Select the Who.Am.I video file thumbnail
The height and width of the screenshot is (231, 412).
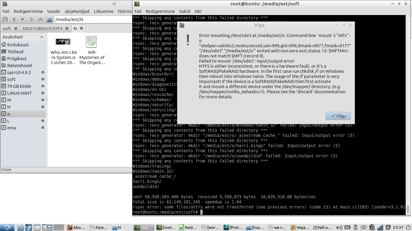(63, 42)
